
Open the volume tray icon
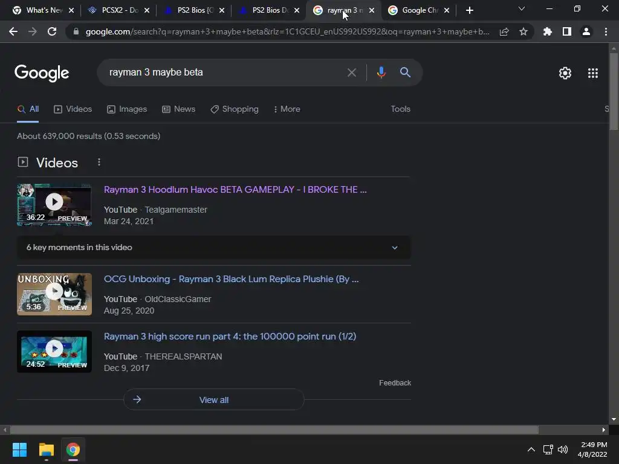point(563,449)
